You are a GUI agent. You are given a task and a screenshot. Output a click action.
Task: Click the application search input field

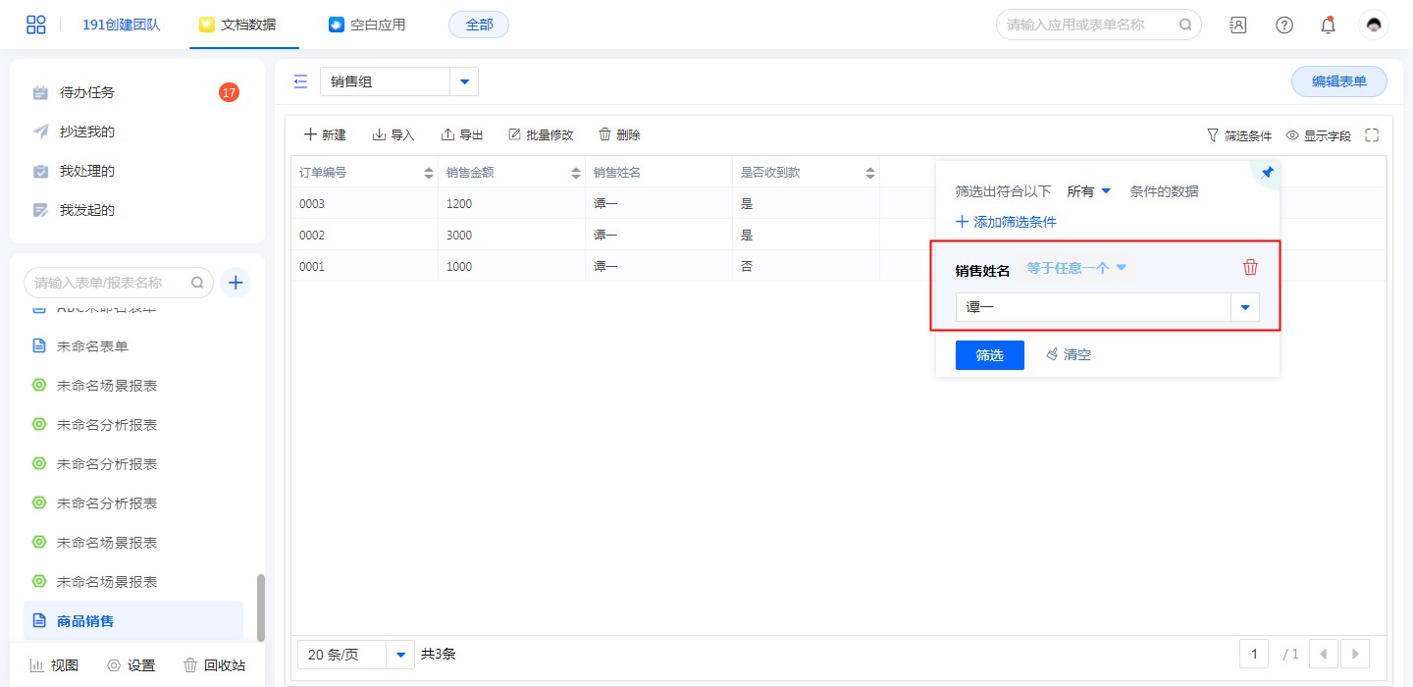coord(1087,25)
